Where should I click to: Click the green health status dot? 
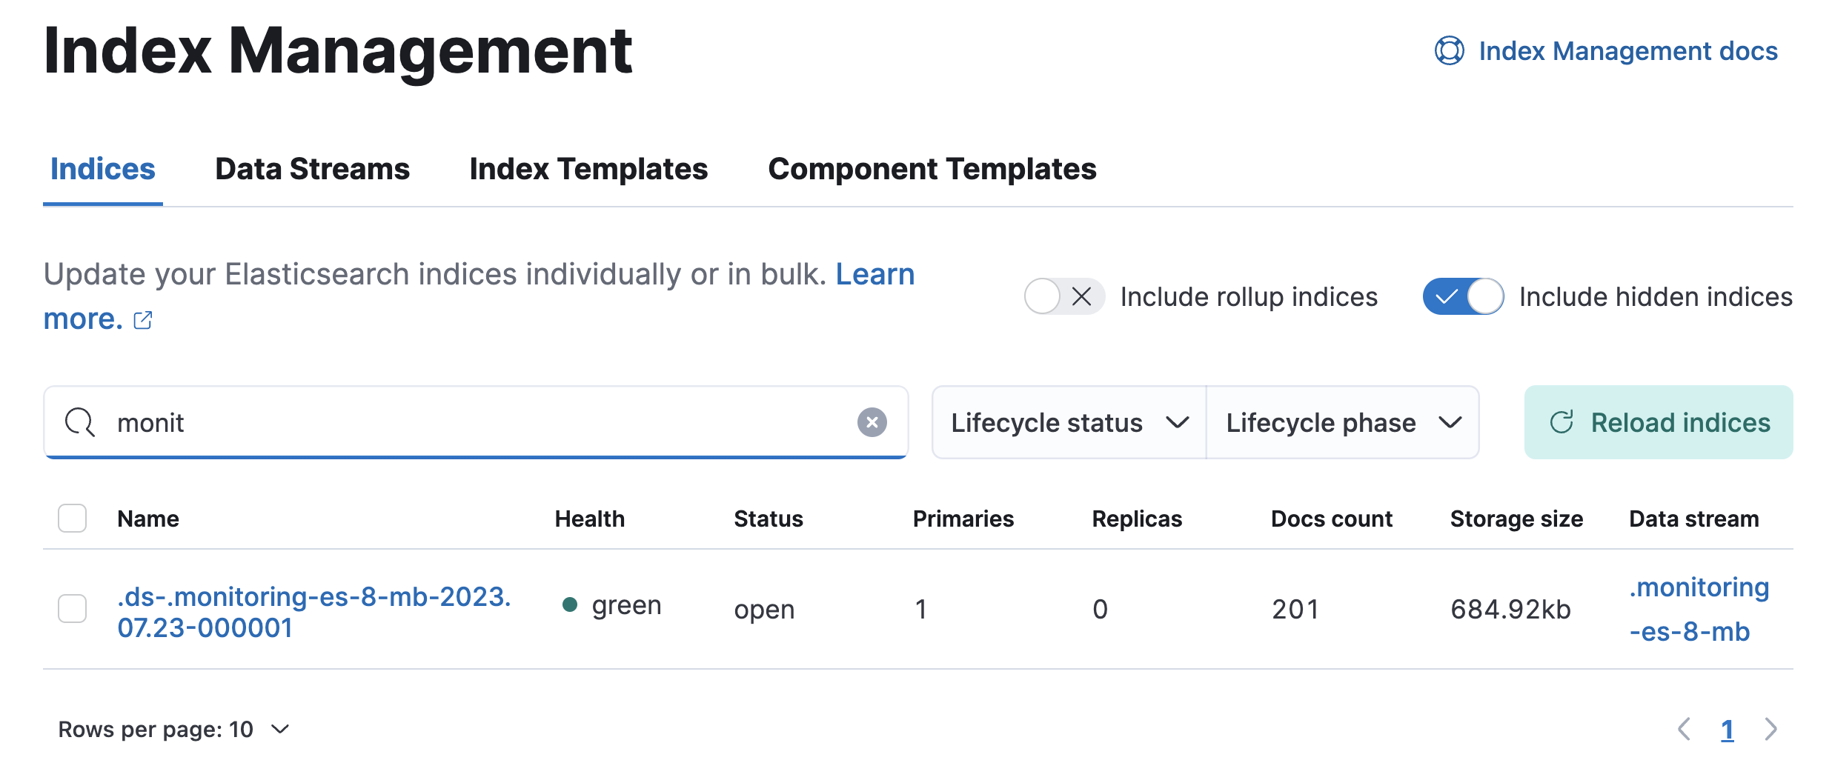click(x=569, y=605)
